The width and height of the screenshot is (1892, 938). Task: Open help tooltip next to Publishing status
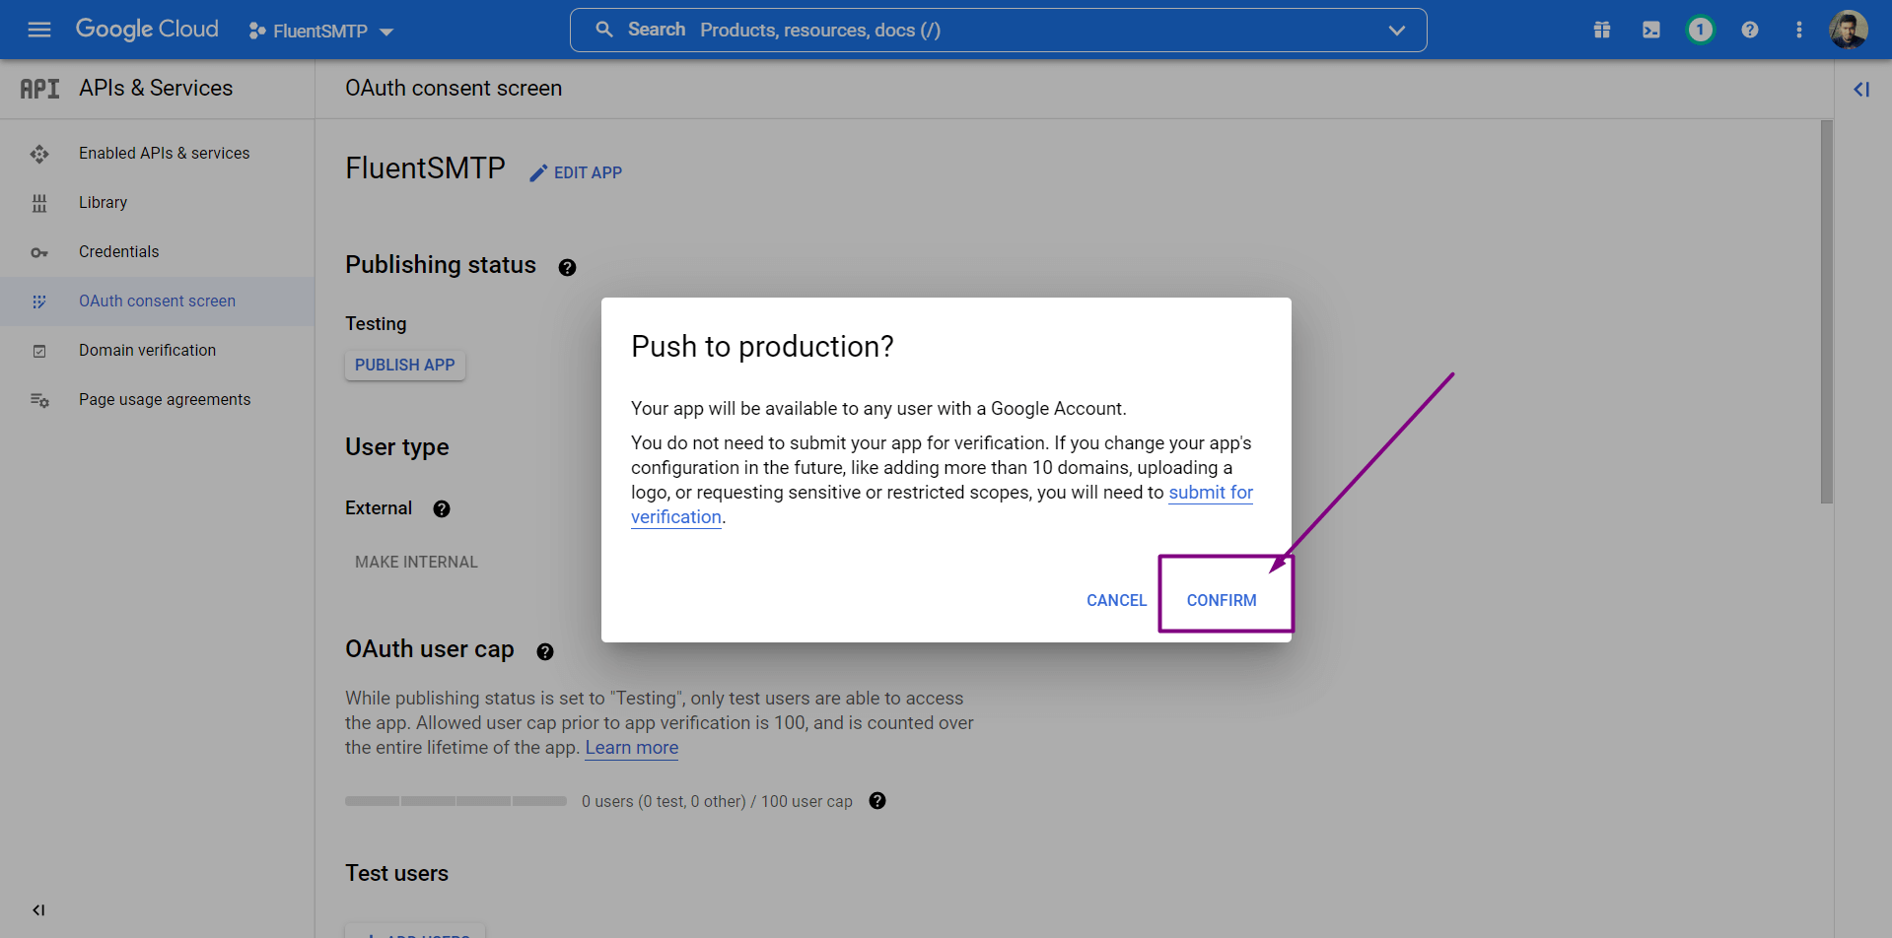567,267
